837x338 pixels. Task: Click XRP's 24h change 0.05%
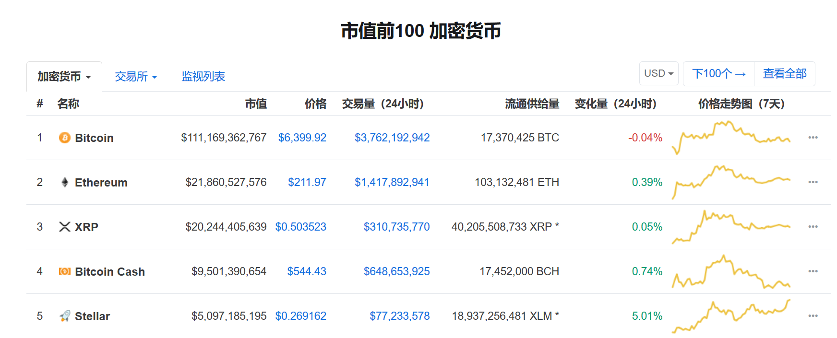(x=647, y=227)
